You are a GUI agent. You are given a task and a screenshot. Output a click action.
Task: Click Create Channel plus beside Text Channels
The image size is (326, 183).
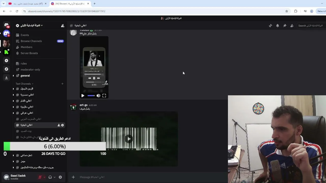pyautogui.click(x=62, y=84)
